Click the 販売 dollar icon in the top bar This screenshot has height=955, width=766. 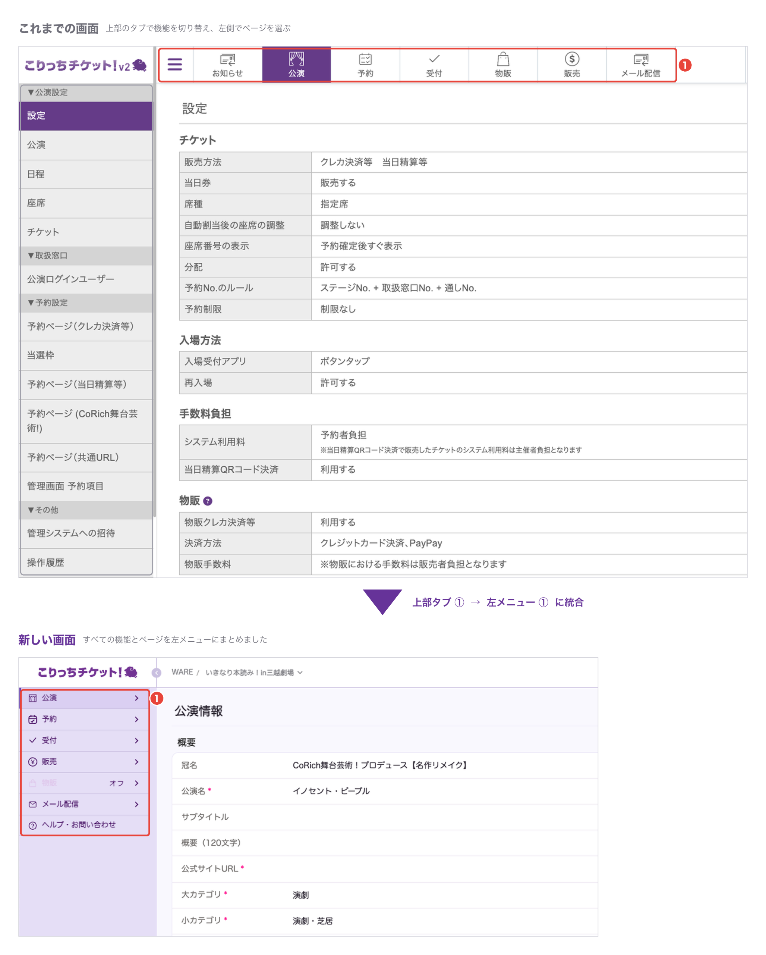click(x=572, y=59)
